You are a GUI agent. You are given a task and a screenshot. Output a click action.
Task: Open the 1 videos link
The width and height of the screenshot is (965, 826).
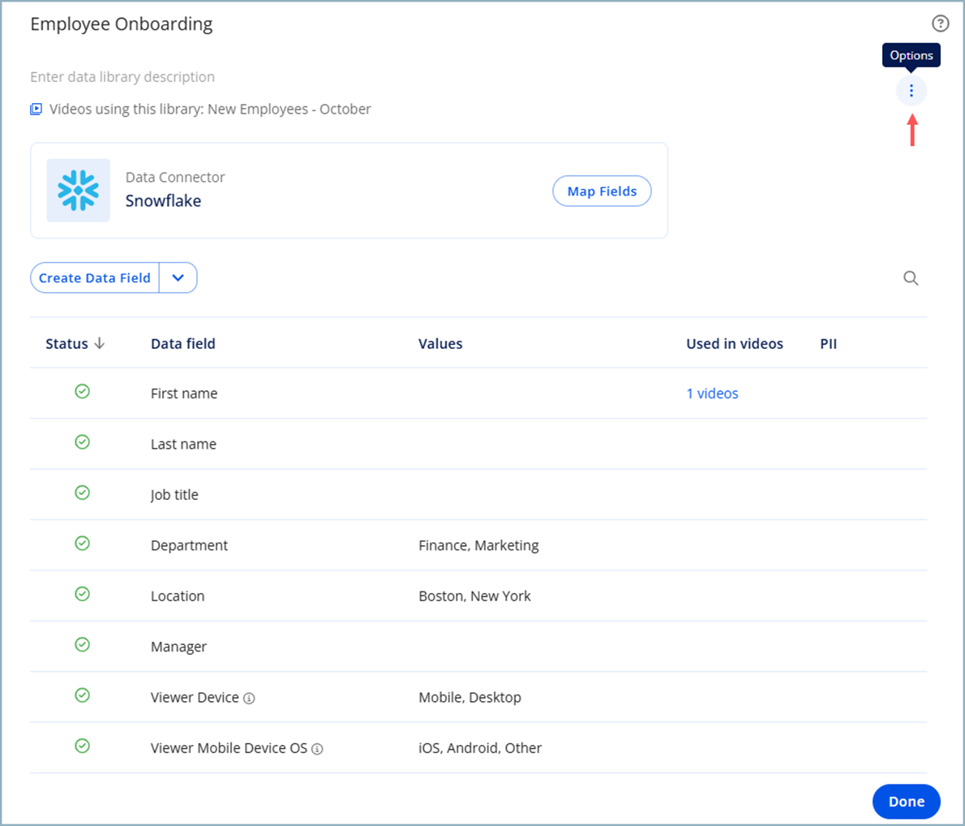coord(712,394)
